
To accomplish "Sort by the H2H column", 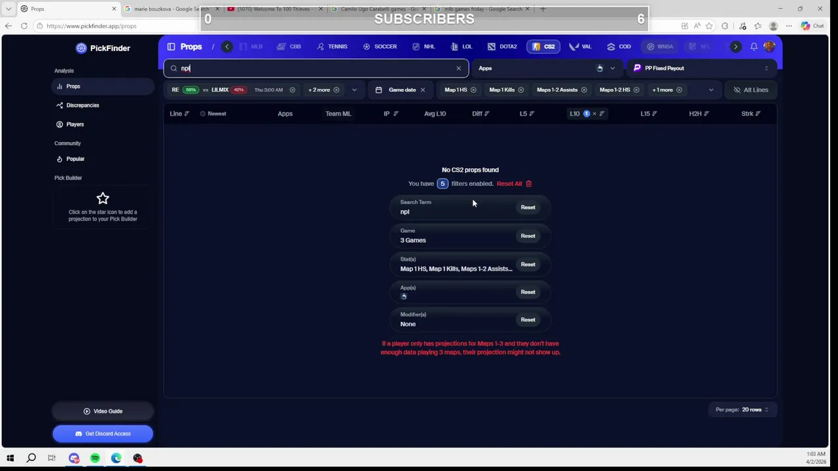I will pyautogui.click(x=699, y=114).
